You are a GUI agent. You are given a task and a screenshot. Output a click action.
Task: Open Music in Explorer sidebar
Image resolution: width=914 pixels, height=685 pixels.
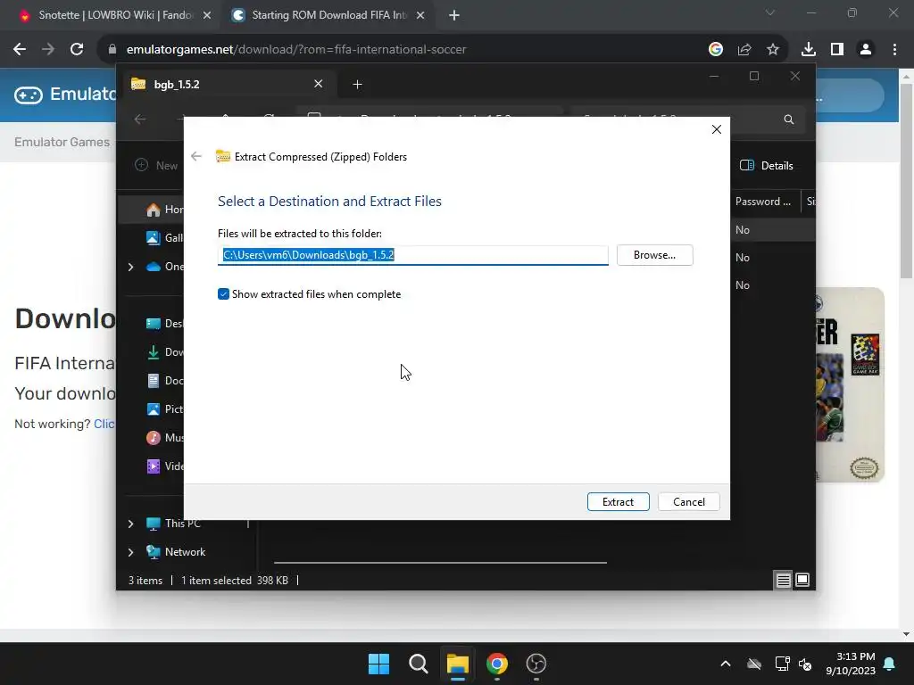coord(164,437)
